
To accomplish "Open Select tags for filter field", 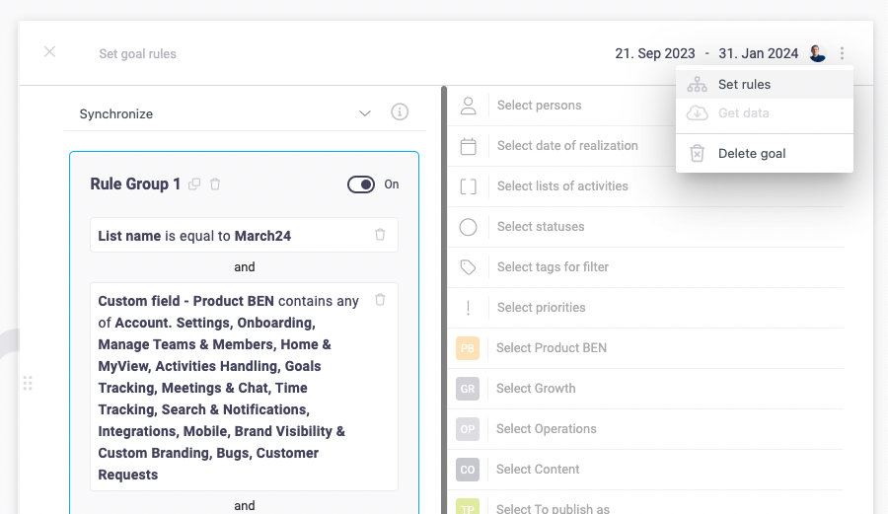I will click(x=553, y=267).
